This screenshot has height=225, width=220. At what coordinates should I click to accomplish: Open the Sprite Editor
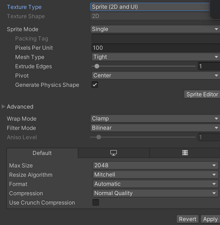pos(202,95)
